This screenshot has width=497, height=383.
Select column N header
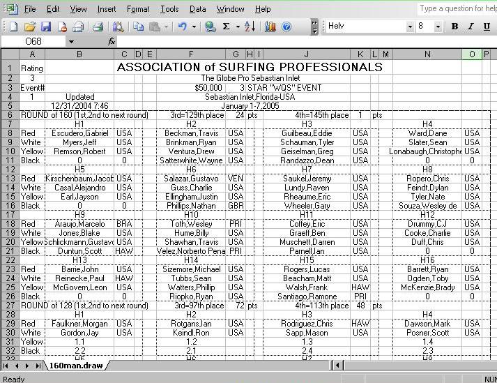tap(427, 54)
